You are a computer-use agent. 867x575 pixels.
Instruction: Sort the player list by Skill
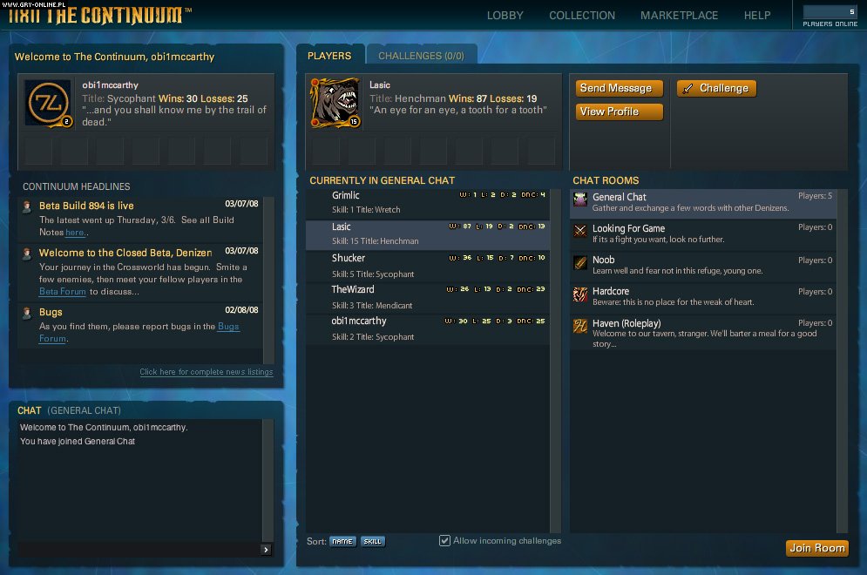click(x=373, y=540)
